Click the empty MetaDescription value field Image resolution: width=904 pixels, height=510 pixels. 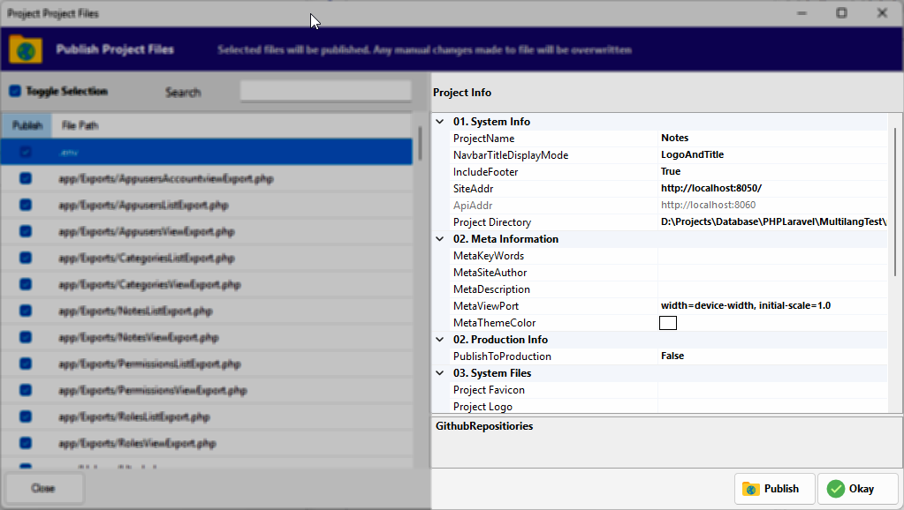(x=772, y=289)
